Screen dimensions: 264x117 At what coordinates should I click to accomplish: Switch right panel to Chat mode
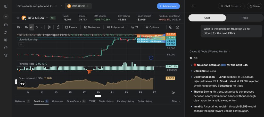(207, 18)
